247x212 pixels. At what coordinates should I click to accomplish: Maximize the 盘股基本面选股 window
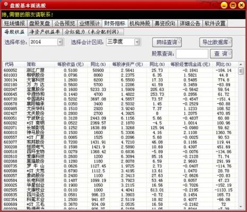(233, 5)
